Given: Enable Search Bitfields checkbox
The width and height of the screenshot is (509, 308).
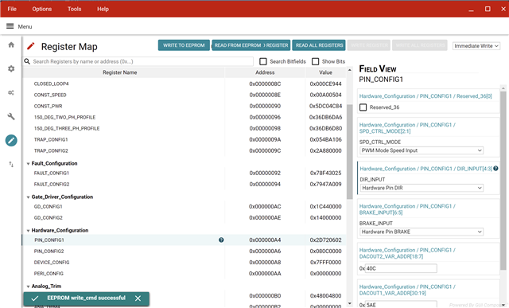Looking at the screenshot, I should click(x=263, y=61).
